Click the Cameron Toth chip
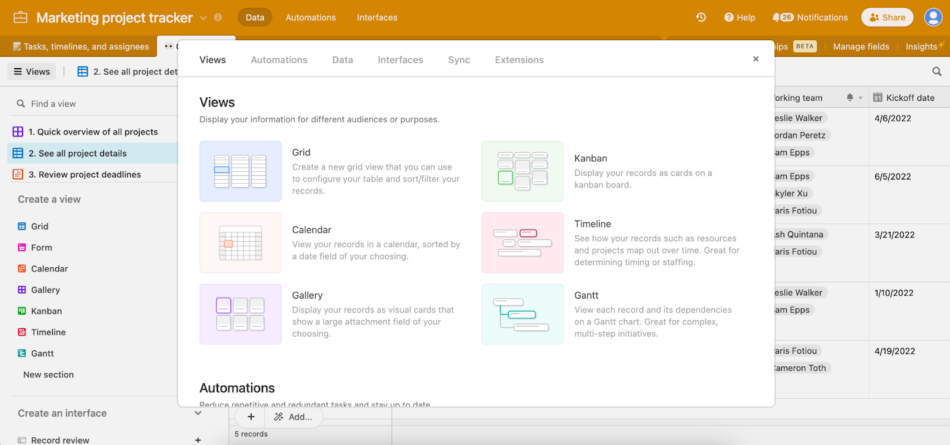The width and height of the screenshot is (950, 445). click(x=802, y=368)
